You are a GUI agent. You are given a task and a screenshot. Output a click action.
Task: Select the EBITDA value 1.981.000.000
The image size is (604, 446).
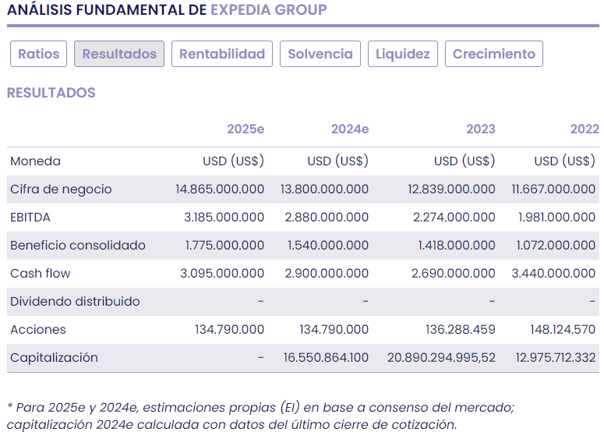(x=556, y=218)
